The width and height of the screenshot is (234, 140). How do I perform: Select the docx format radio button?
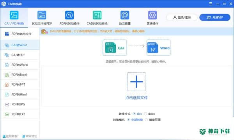(145, 114)
